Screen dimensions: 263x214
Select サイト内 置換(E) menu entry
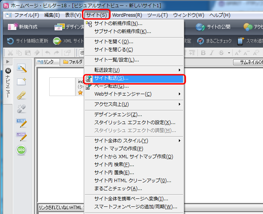point(134,173)
